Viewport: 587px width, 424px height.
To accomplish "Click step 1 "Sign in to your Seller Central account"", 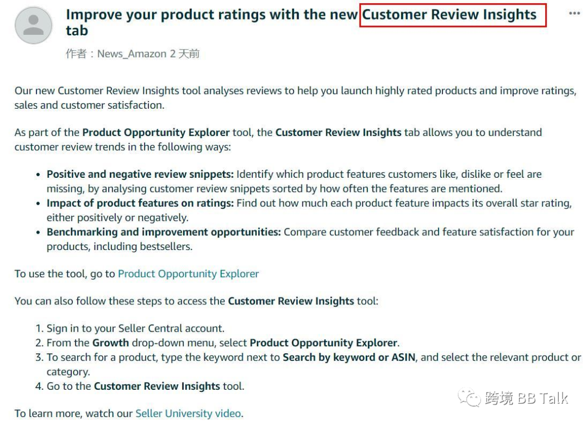I will tap(135, 328).
